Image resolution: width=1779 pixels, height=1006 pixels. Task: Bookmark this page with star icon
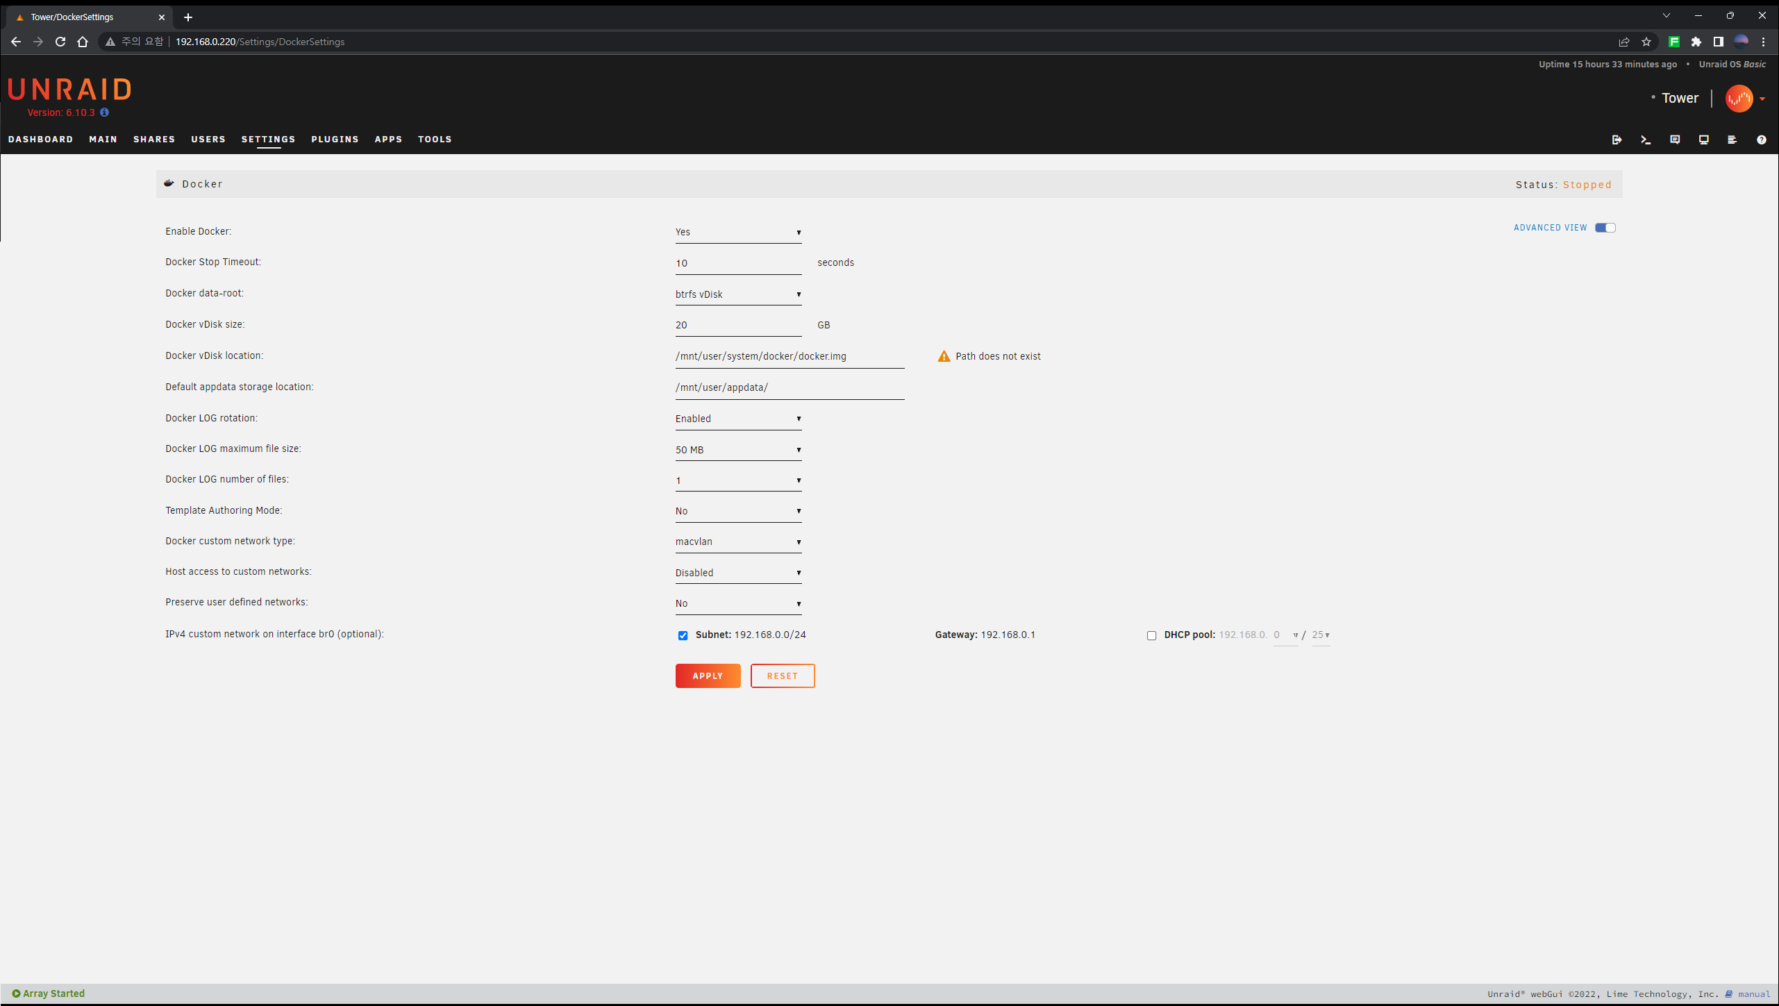(1646, 42)
